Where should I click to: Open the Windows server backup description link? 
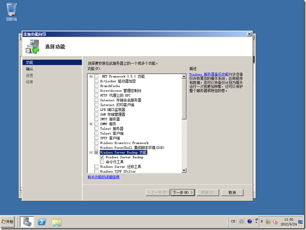209,74
